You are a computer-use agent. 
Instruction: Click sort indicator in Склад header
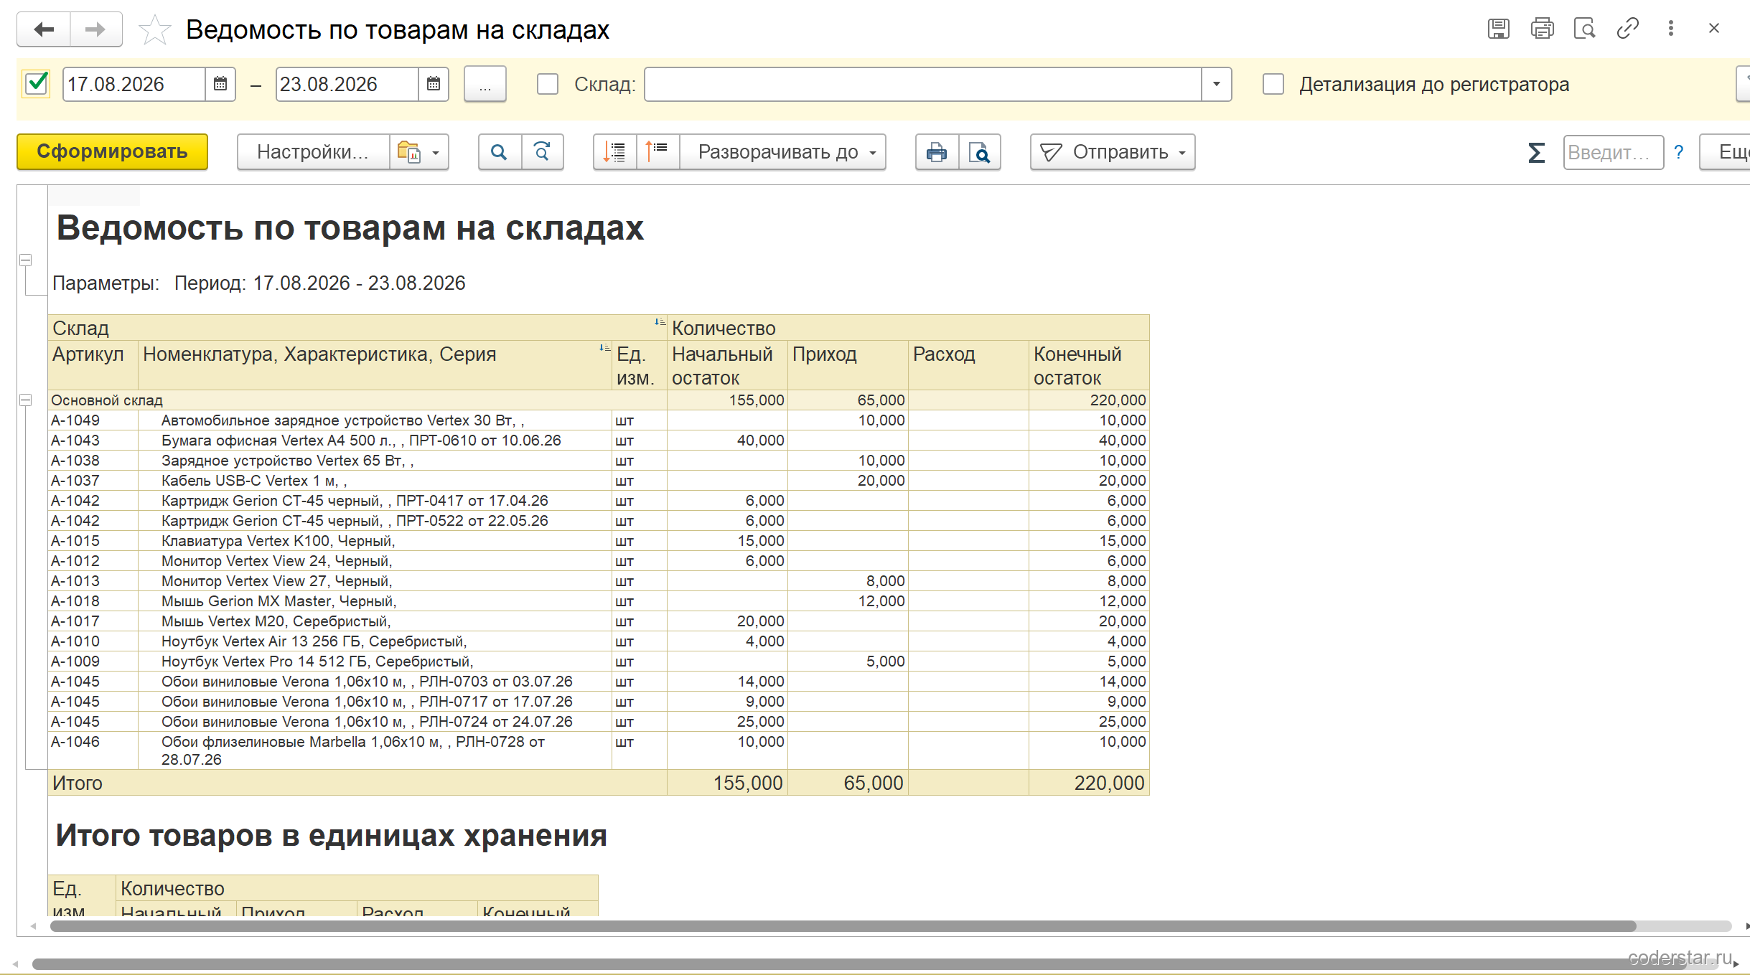click(x=660, y=322)
